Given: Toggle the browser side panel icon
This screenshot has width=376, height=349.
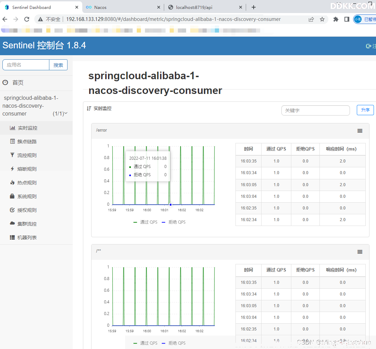Looking at the screenshot, I should [x=347, y=19].
